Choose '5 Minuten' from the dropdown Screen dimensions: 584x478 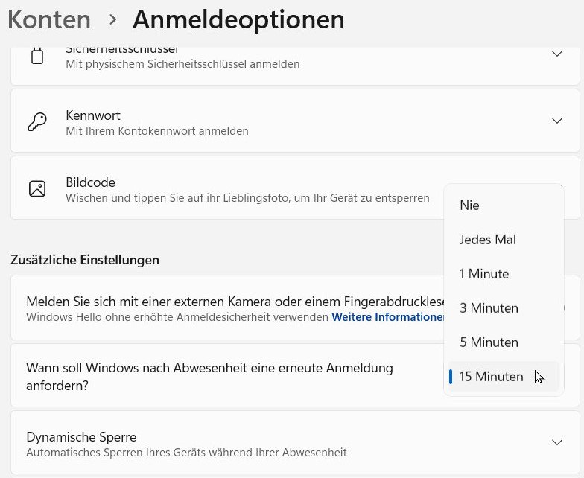(489, 342)
